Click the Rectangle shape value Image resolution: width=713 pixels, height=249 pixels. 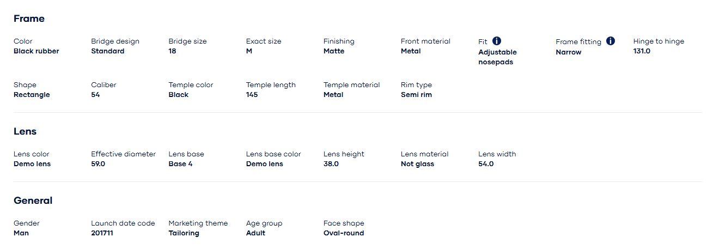[32, 95]
